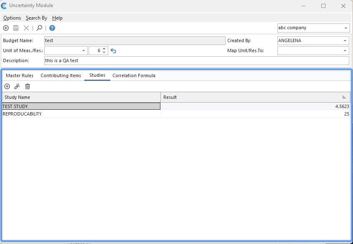Click the save floppy disk icon
Screen dimensions: 353x244
16,28
